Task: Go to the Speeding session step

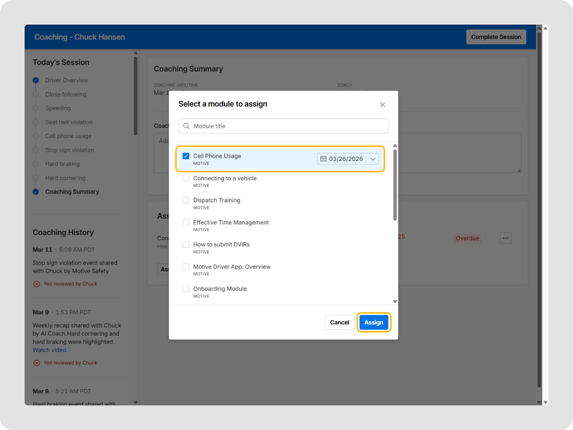Action: pyautogui.click(x=58, y=108)
